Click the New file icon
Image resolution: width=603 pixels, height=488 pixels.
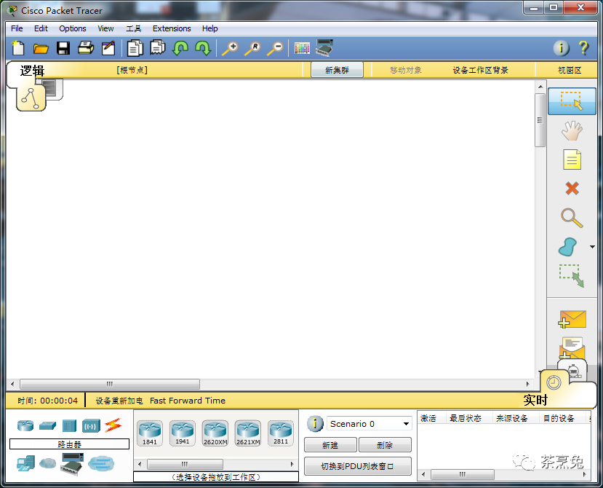pyautogui.click(x=18, y=48)
